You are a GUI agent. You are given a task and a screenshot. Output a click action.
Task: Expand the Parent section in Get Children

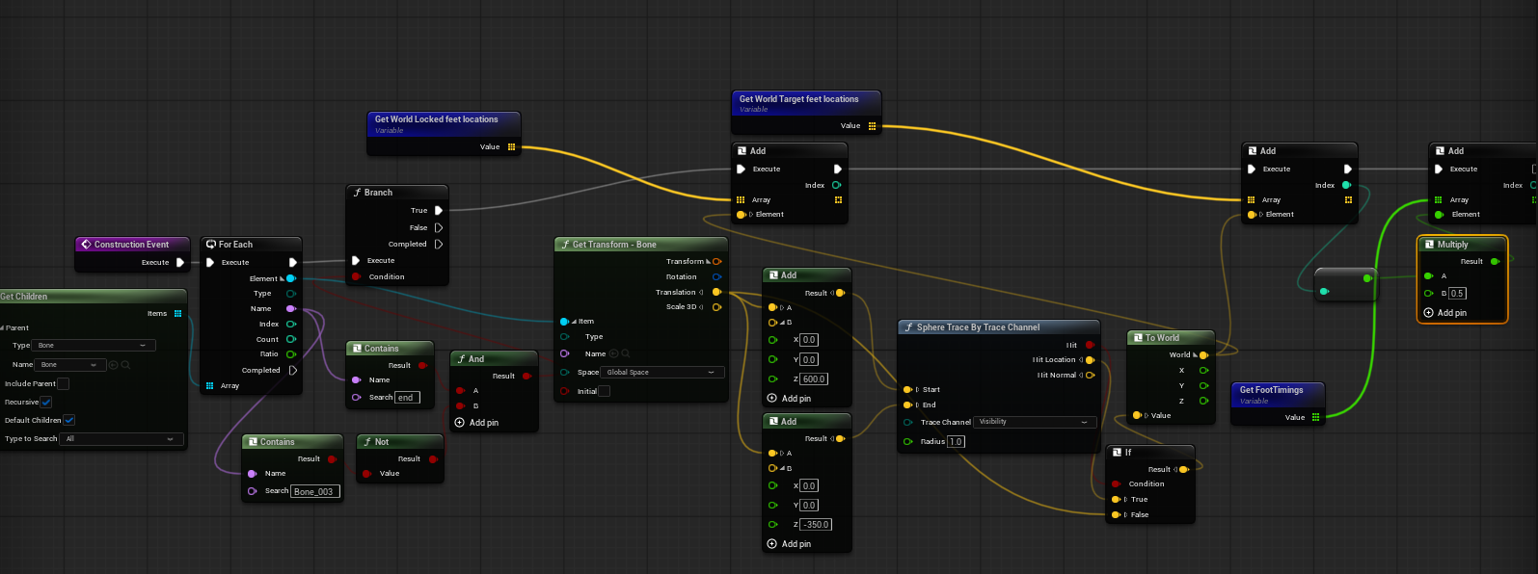(x=3, y=328)
